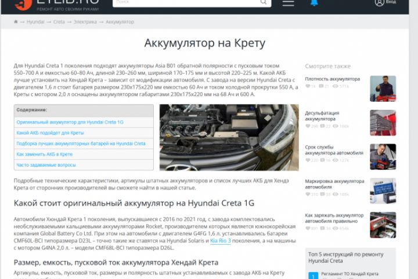Click the likes heart under Плотность аккумулятора
The height and width of the screenshot is (279, 418).
click(308, 86)
